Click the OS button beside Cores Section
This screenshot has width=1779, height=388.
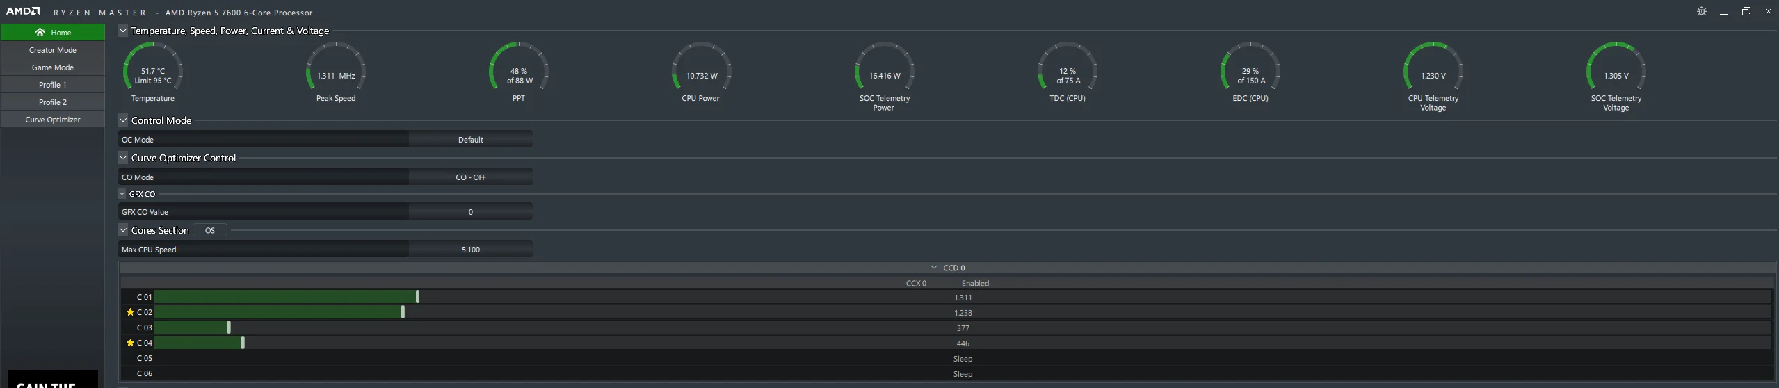210,230
